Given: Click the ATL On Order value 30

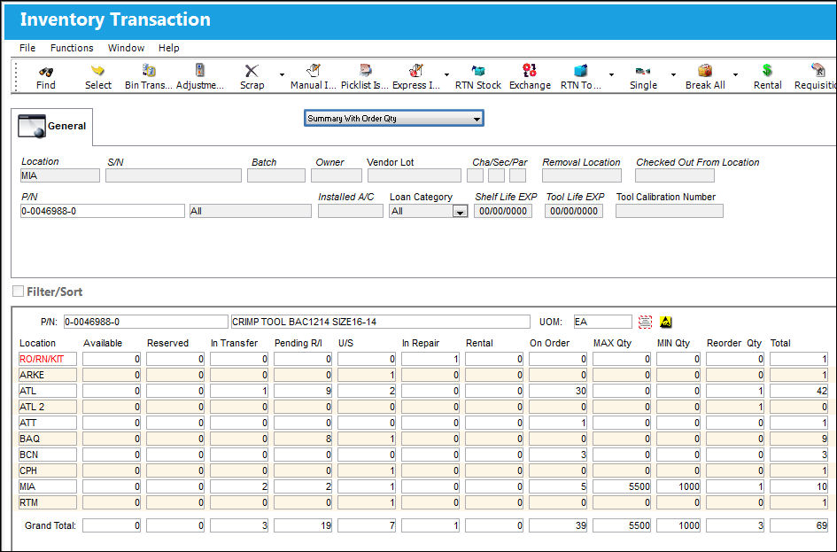Looking at the screenshot, I should 558,392.
